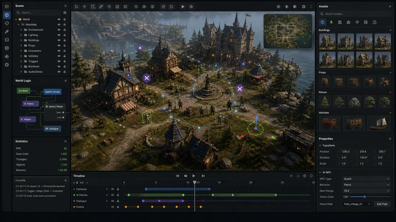Hide the Characters folder with eye icon
Viewport: 396px width, 222px height.
[x=59, y=51]
